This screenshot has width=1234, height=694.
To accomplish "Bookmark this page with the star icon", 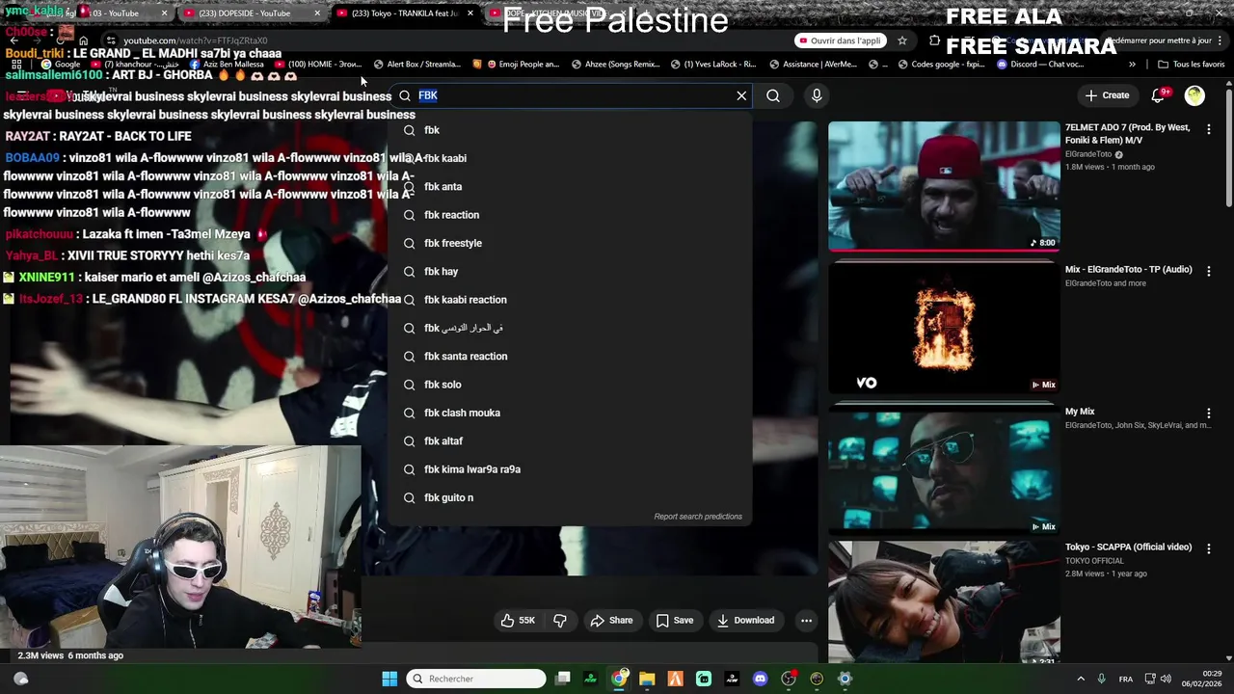I will [x=902, y=40].
